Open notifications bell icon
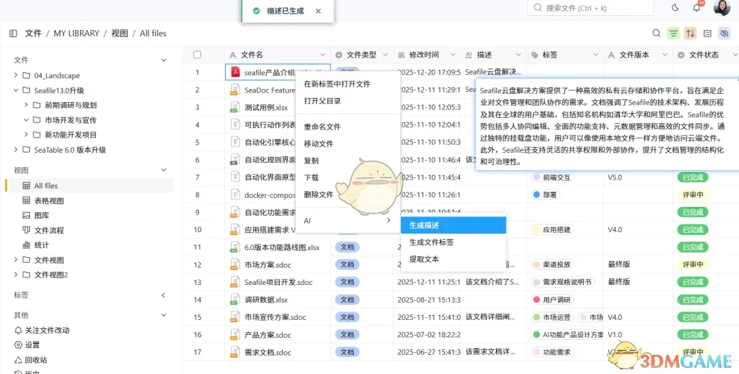 tap(697, 8)
